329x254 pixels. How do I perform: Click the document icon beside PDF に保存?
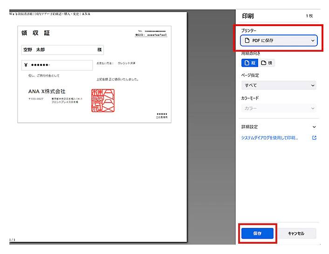pos(247,41)
